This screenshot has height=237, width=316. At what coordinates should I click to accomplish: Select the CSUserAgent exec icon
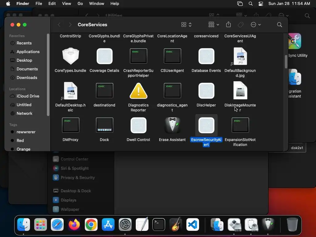point(172,56)
